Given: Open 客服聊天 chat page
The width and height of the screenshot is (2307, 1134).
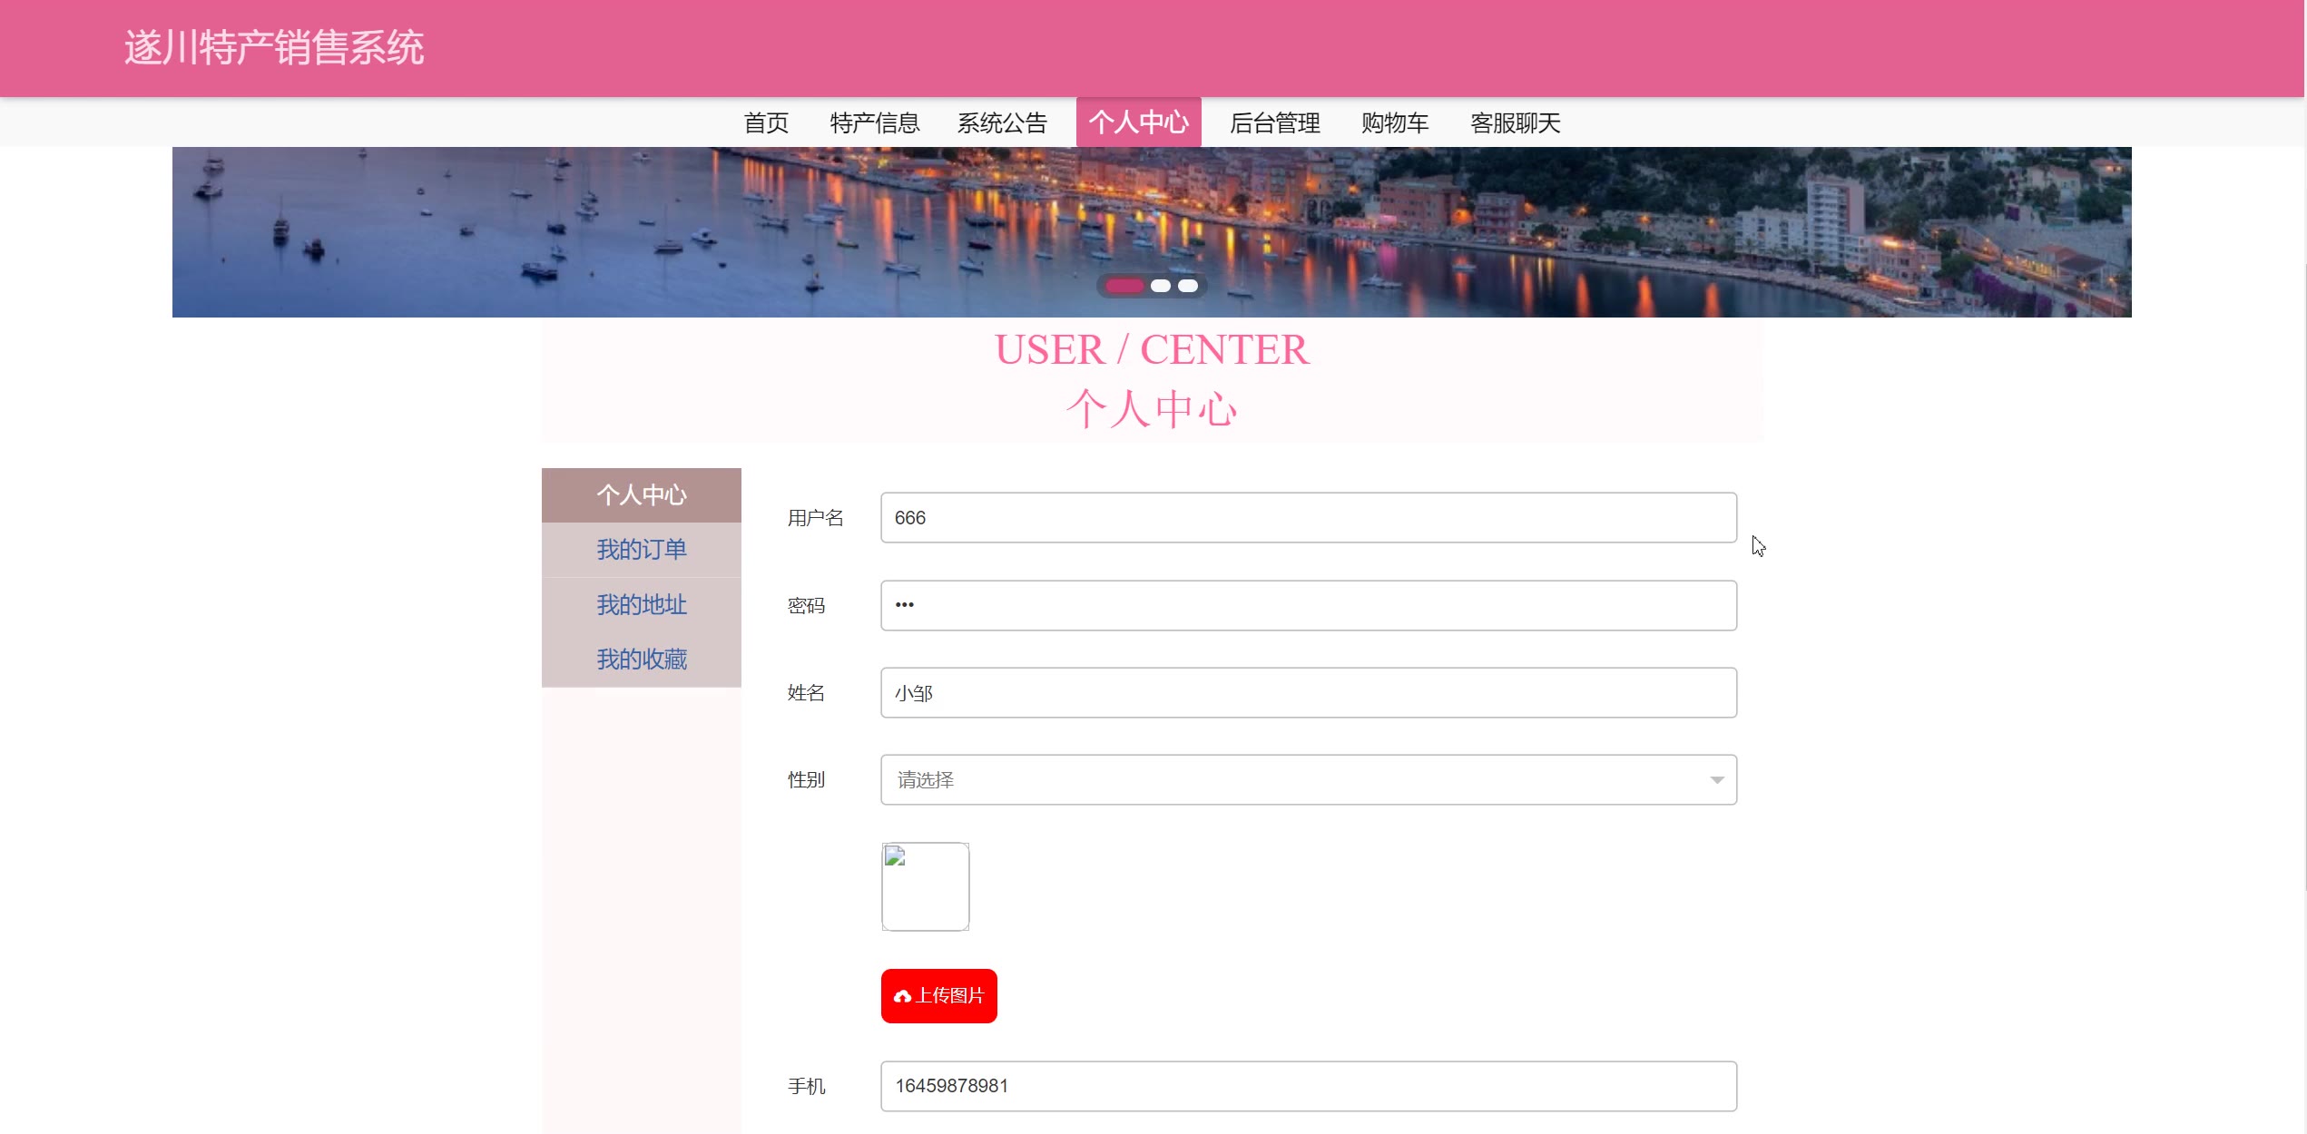Looking at the screenshot, I should (x=1515, y=122).
